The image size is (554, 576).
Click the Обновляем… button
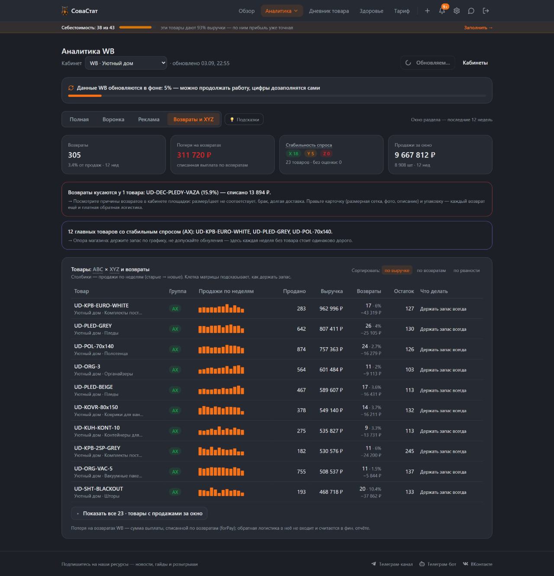pos(428,63)
